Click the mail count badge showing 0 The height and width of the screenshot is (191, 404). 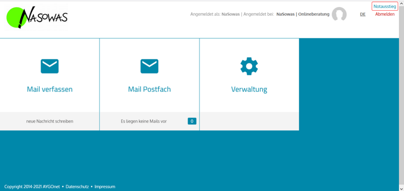(192, 121)
